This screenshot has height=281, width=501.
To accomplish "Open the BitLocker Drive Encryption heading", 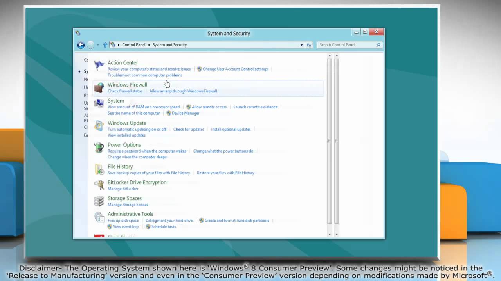I will point(137,182).
